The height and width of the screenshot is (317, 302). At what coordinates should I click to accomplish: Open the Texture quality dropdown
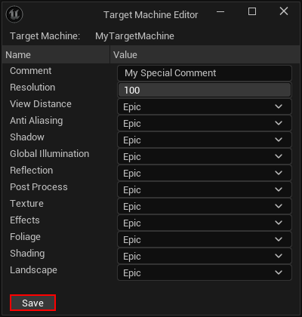pyautogui.click(x=205, y=206)
